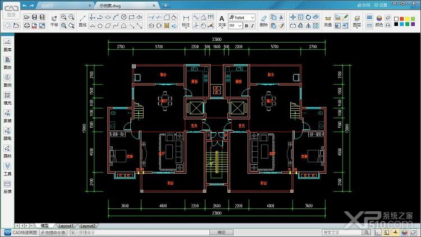This screenshot has height=237, width=421.
Task: Select the move arrows tool
Action: point(292,17)
